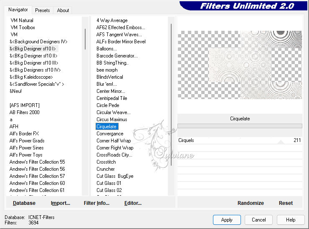Select &<Sandflower Specials°v° > category

(x=37, y=84)
